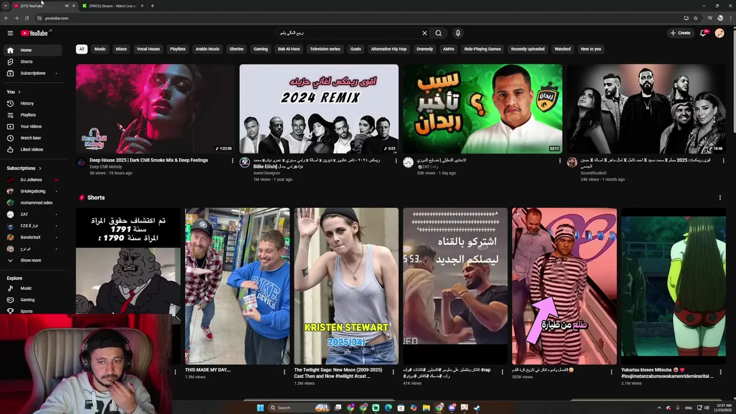Select the Recently uploaded filter chip
This screenshot has width=736, height=414.
pos(528,49)
